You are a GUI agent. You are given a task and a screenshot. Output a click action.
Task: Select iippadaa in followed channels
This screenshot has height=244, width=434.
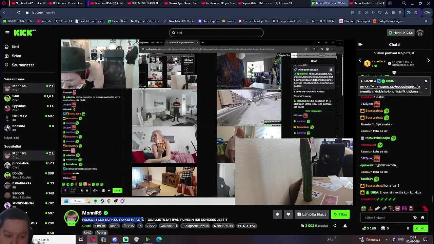29,108
